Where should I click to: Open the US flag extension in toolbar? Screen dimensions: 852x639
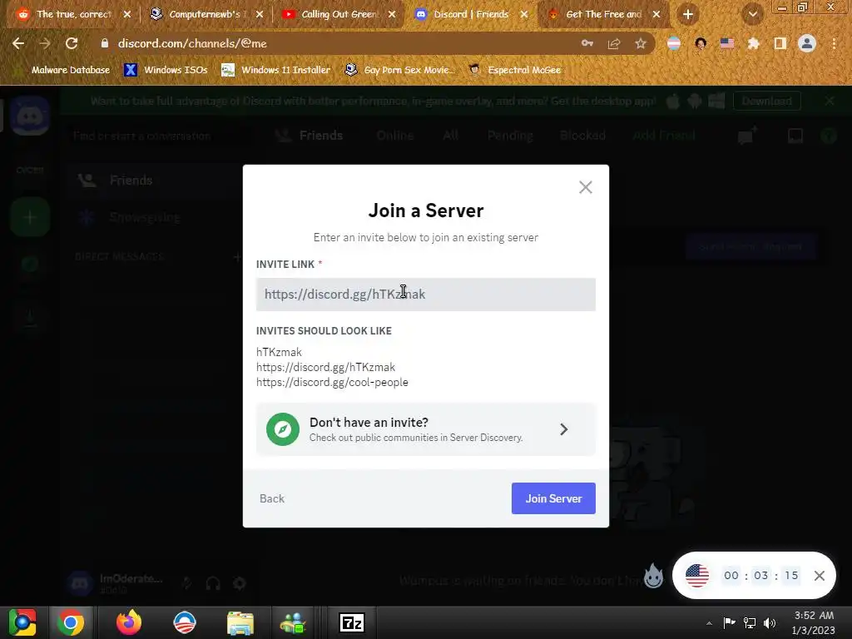pos(727,43)
